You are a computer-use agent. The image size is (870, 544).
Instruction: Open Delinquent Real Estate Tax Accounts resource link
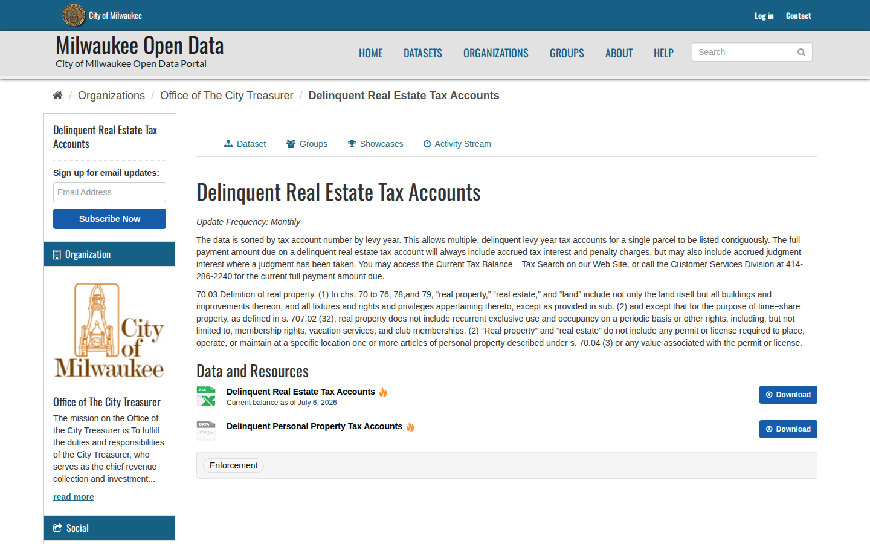tap(301, 392)
